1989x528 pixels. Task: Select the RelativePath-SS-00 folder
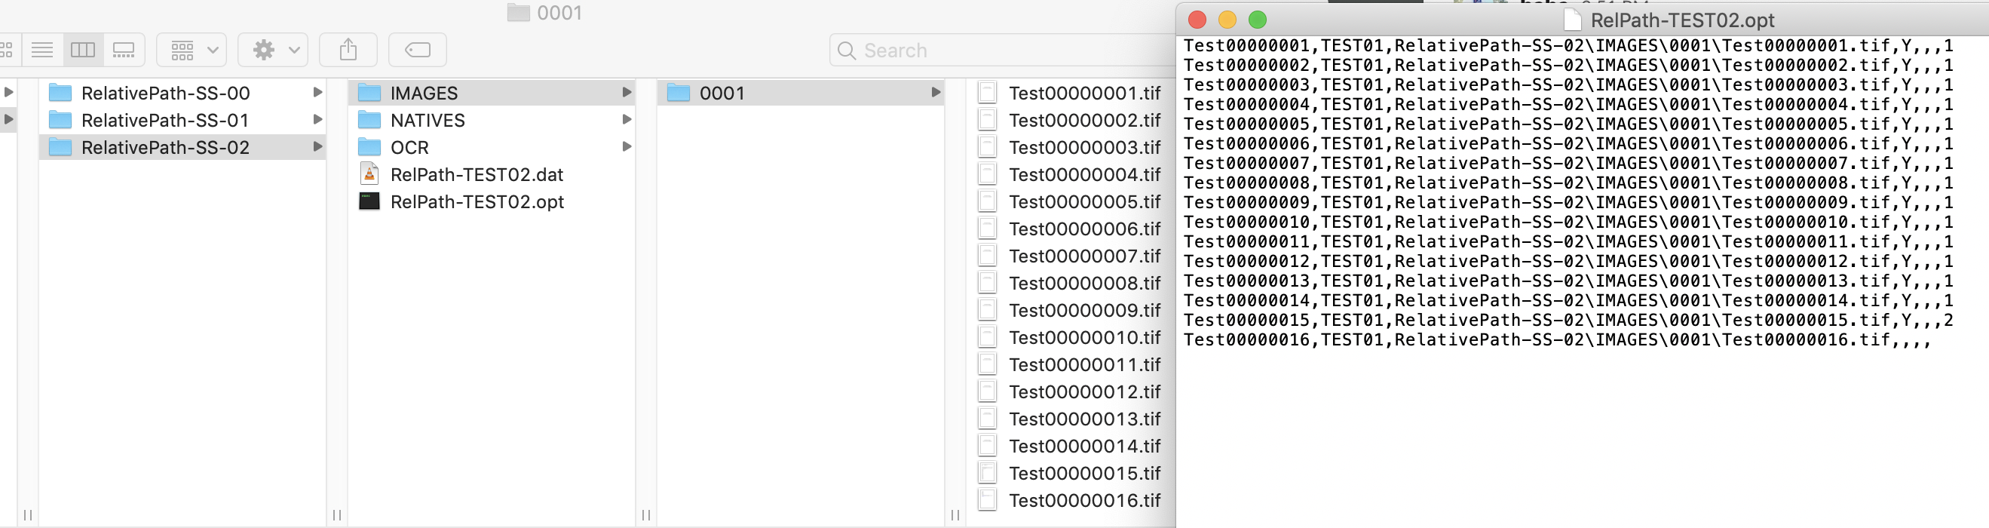click(182, 93)
